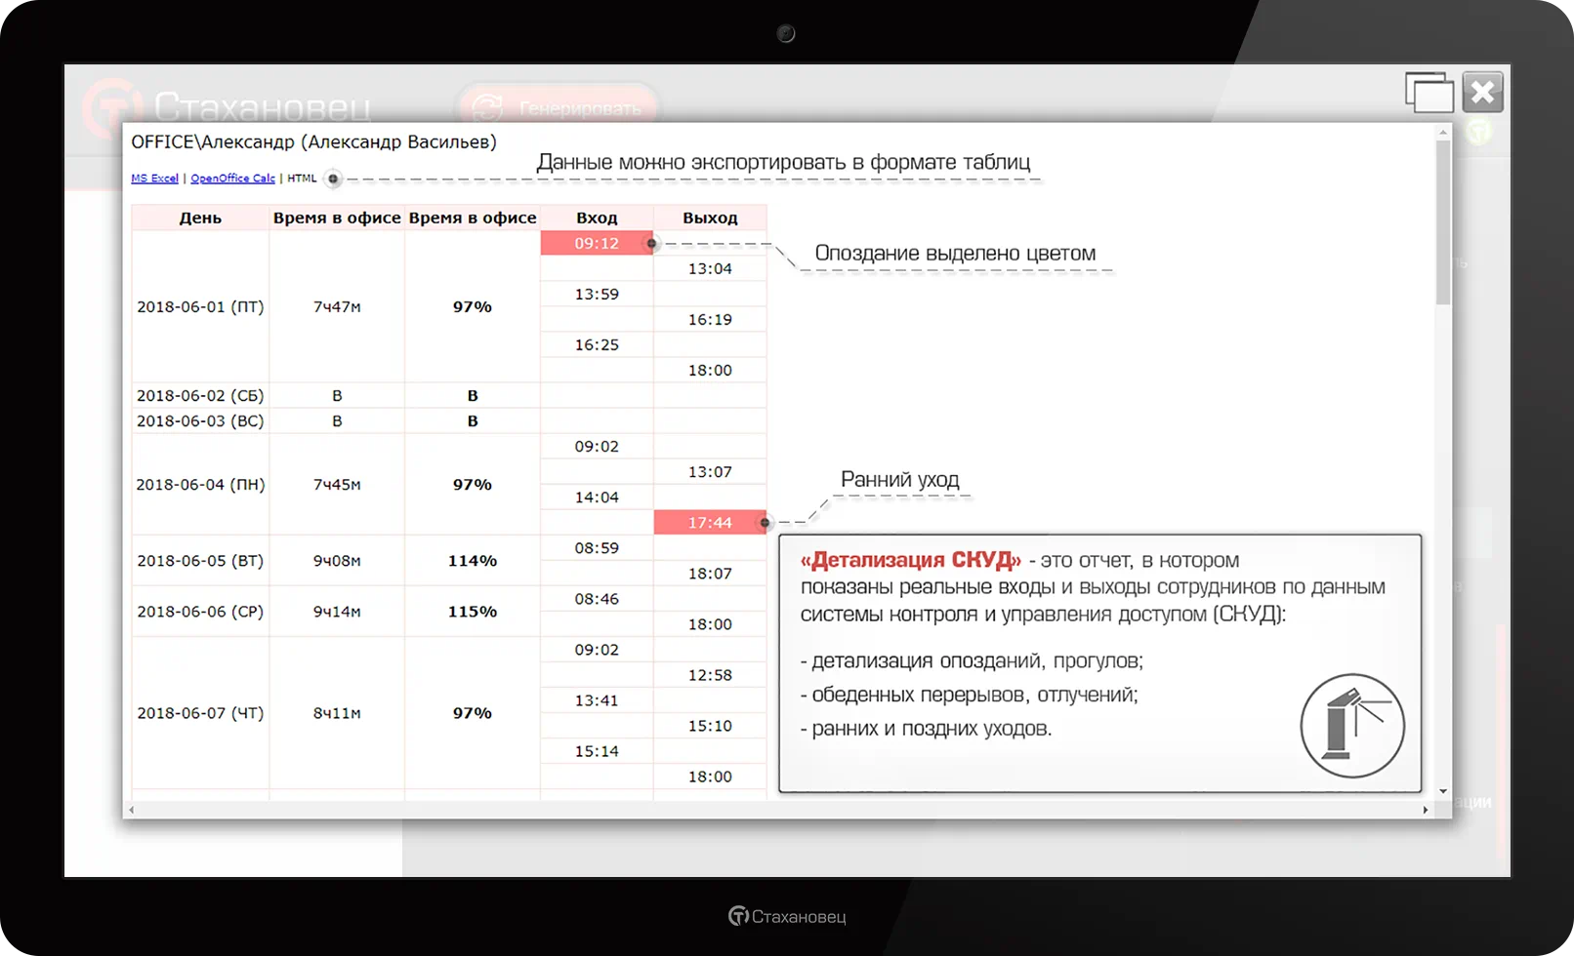
Task: Select the date row 2018-06-05 (ВТ)
Action: (200, 561)
